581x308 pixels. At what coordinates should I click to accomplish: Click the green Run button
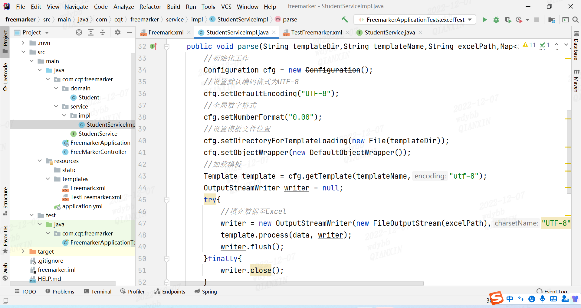[x=484, y=20]
